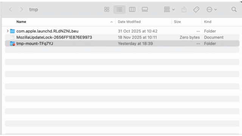
Task: Switch to column view
Action: click(132, 9)
